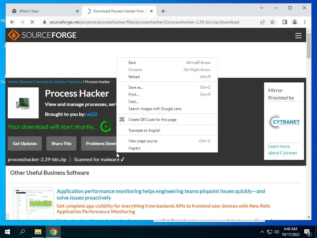The image size is (317, 238).
Task: Open the wj32 author link
Action: tap(92, 114)
